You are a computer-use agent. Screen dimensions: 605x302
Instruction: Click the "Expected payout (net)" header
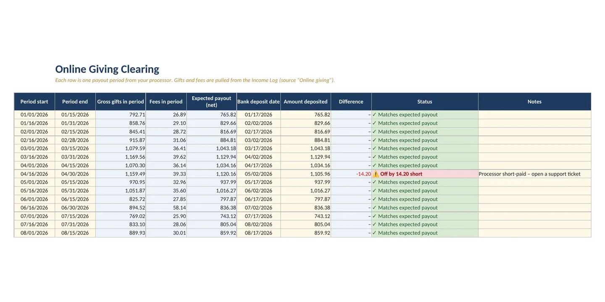pos(212,102)
